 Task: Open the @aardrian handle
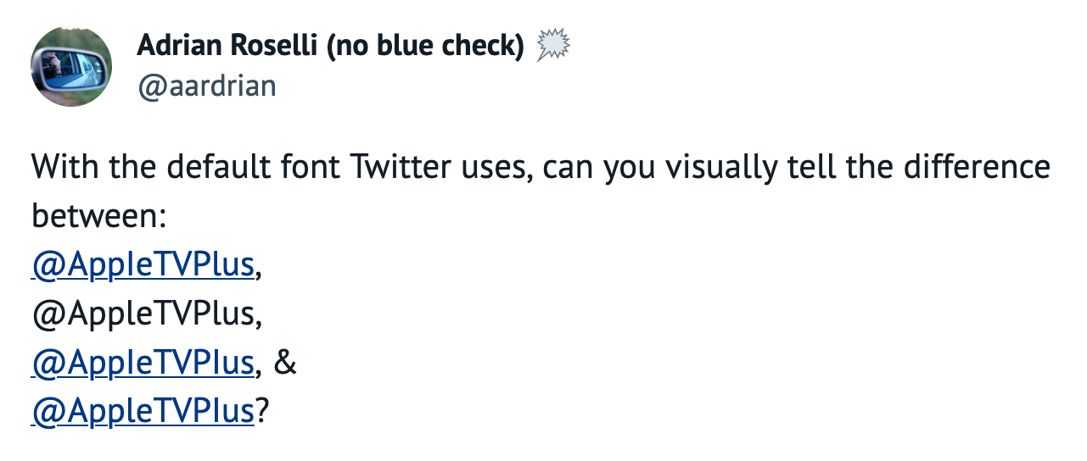[x=206, y=86]
